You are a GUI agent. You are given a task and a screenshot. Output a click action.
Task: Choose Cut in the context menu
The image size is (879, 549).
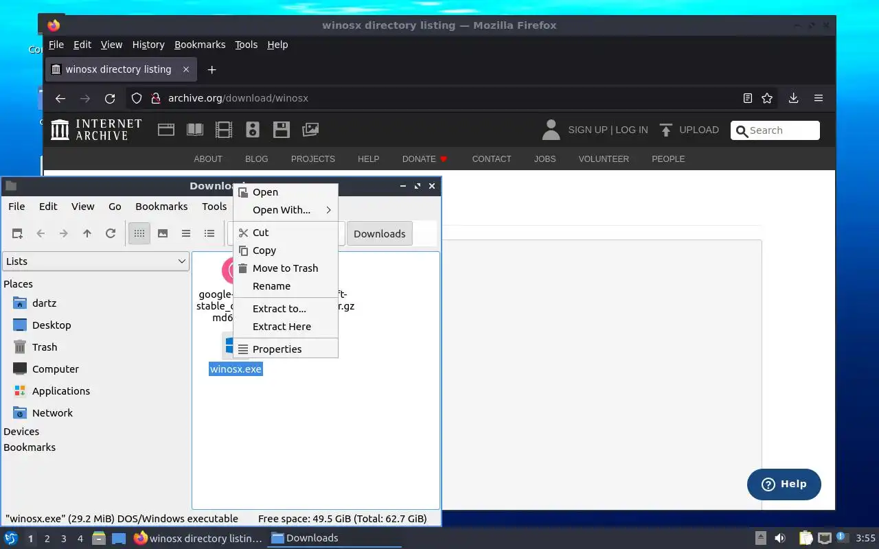(x=286, y=233)
